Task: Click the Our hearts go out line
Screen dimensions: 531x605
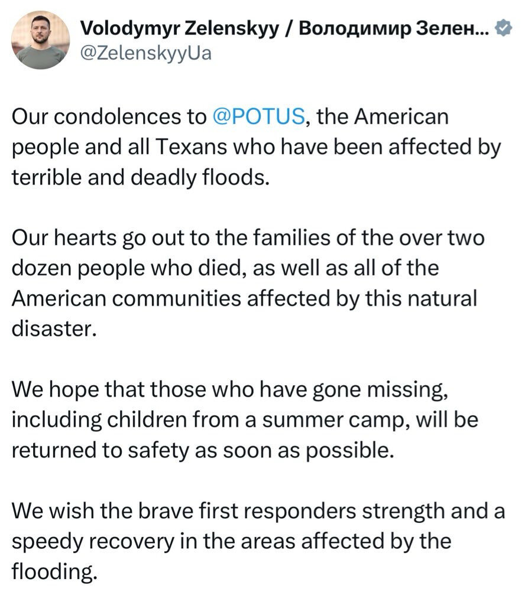Action: pyautogui.click(x=248, y=238)
